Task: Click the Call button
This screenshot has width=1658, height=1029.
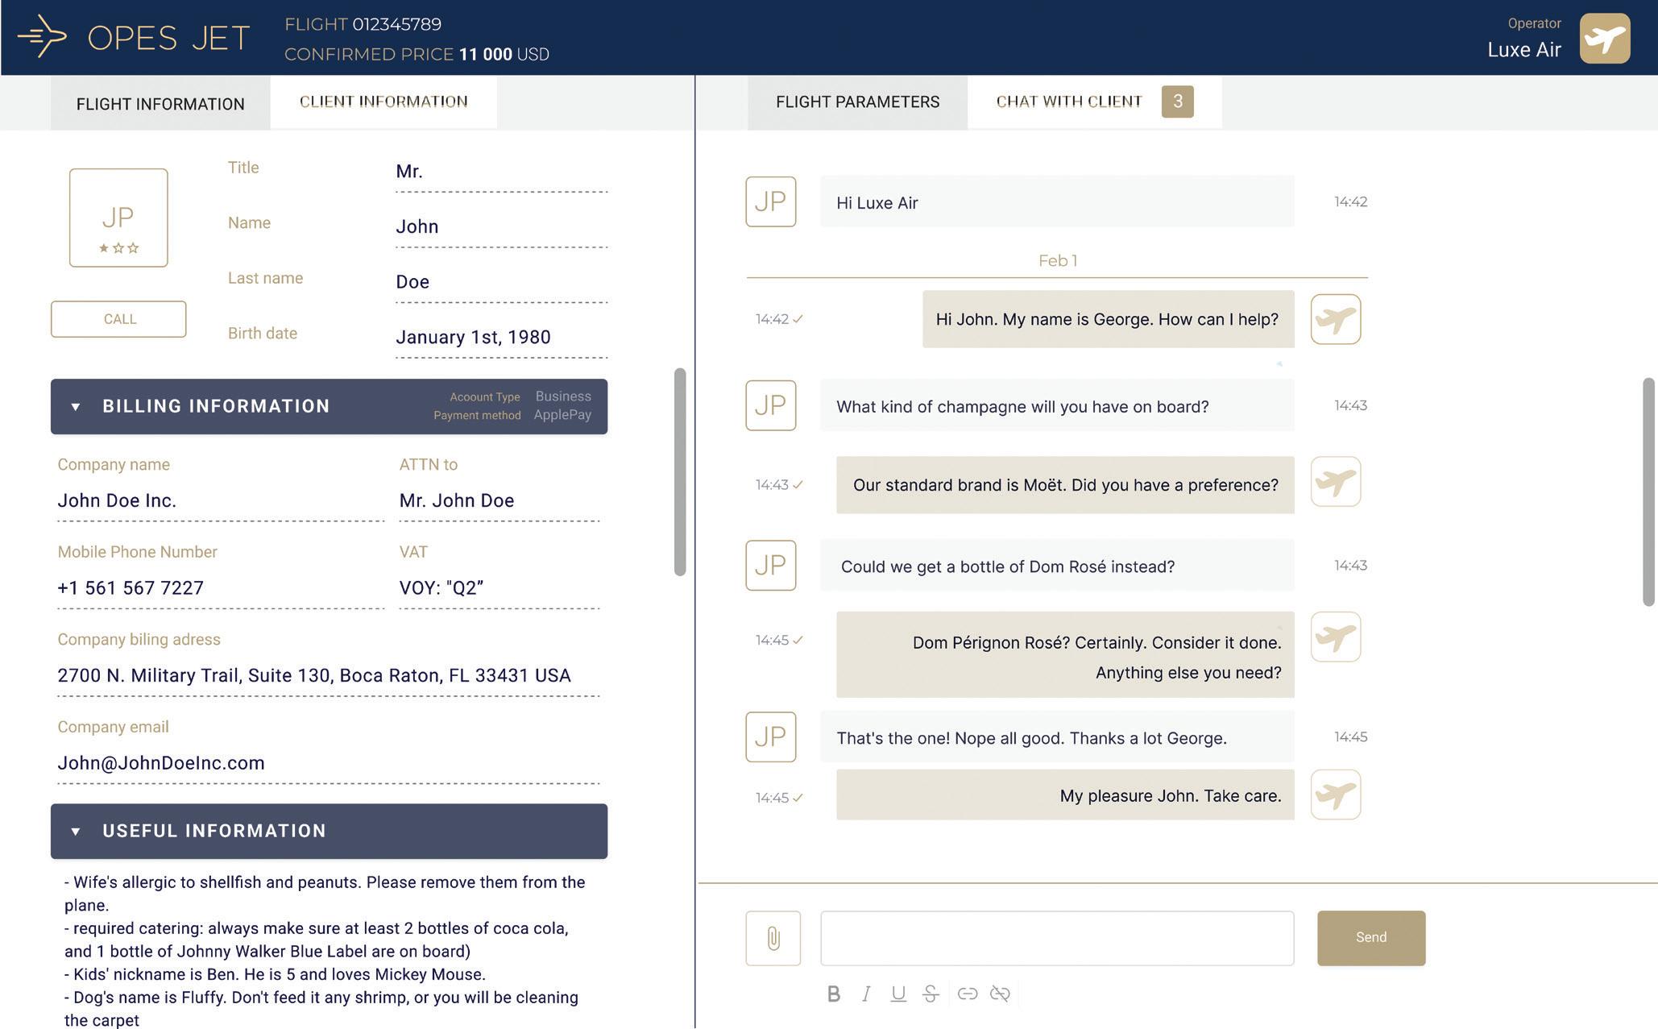Action: point(118,319)
